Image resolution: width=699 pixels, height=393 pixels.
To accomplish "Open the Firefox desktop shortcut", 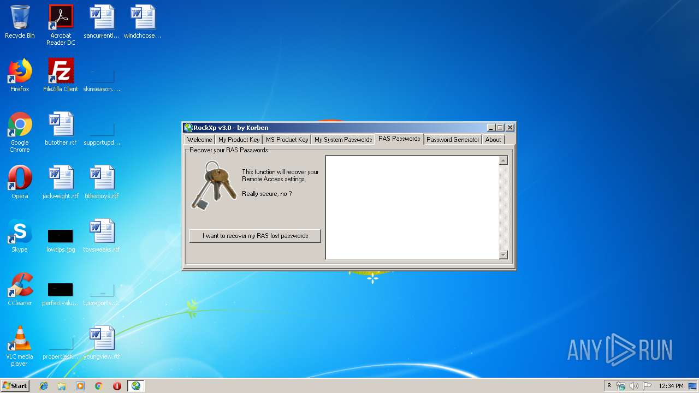I will 20,75.
